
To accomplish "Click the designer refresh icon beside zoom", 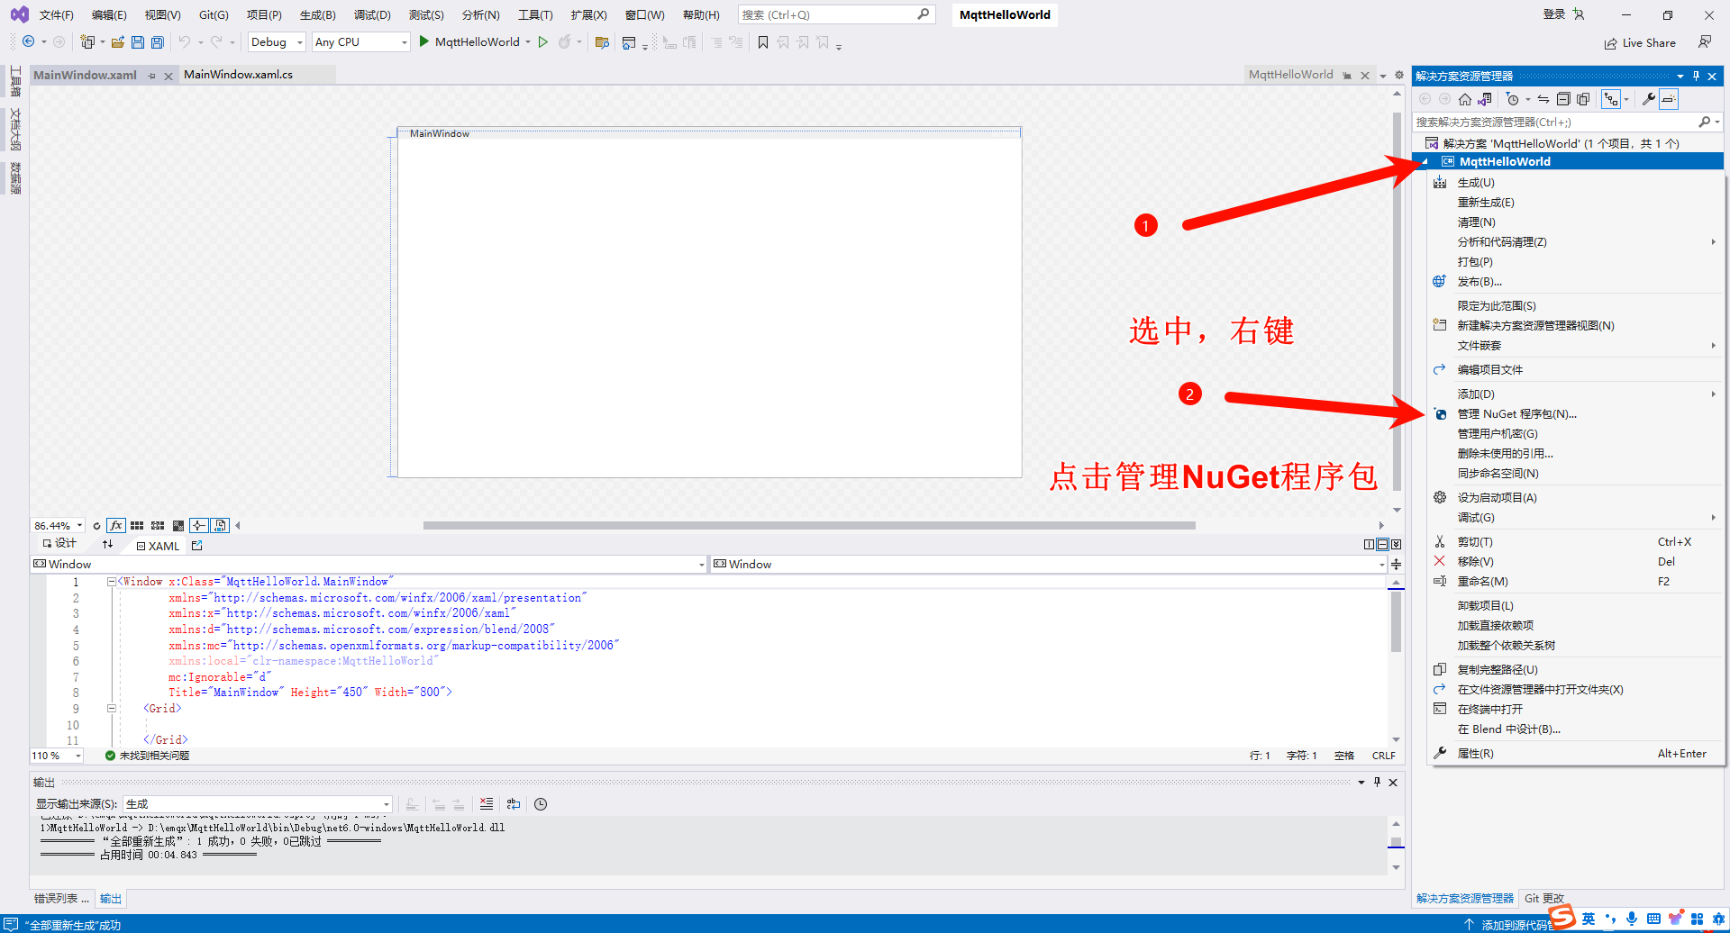I will pyautogui.click(x=96, y=525).
